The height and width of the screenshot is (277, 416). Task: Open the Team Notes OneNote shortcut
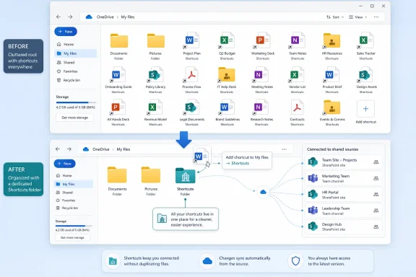[x=298, y=46]
